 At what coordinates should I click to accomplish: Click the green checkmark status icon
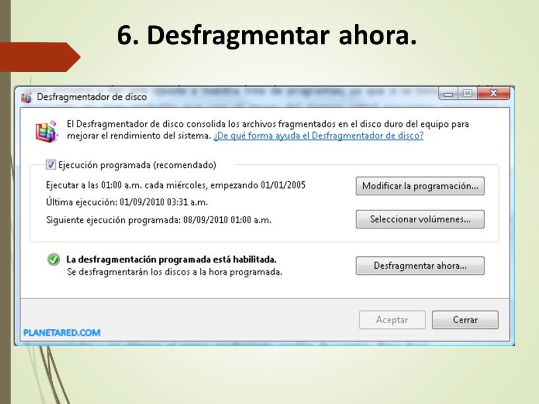click(x=54, y=259)
